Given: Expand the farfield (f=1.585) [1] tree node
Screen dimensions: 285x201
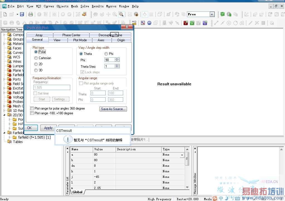Looking at the screenshot, I should 10,137.
